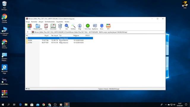Open the Sihirbaz wizard tool
Viewport: 190px width, 107px height.
(73, 26)
